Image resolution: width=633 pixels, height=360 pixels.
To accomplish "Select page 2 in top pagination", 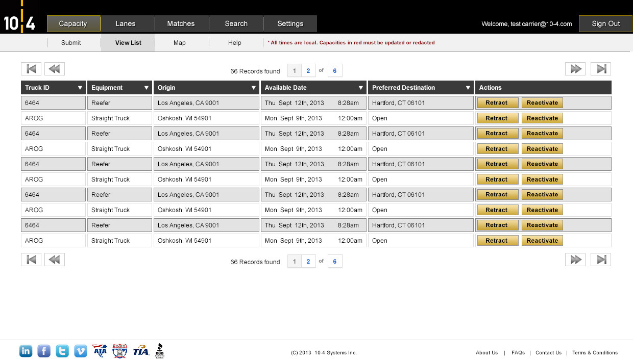I will point(308,71).
